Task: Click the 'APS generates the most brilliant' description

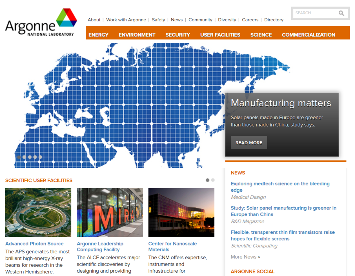Action: (37, 262)
